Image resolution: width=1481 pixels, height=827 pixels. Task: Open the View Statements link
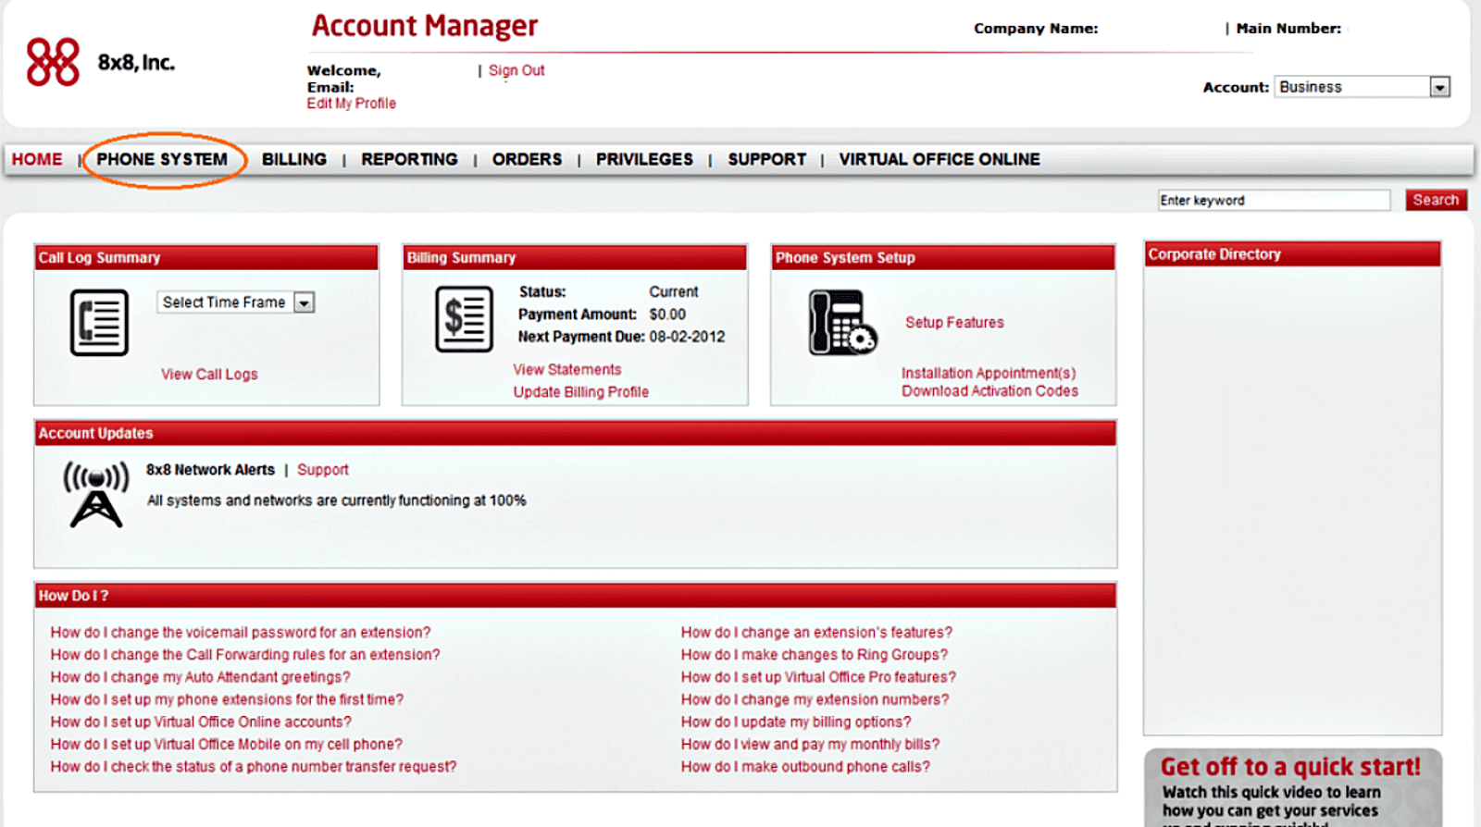coord(567,369)
